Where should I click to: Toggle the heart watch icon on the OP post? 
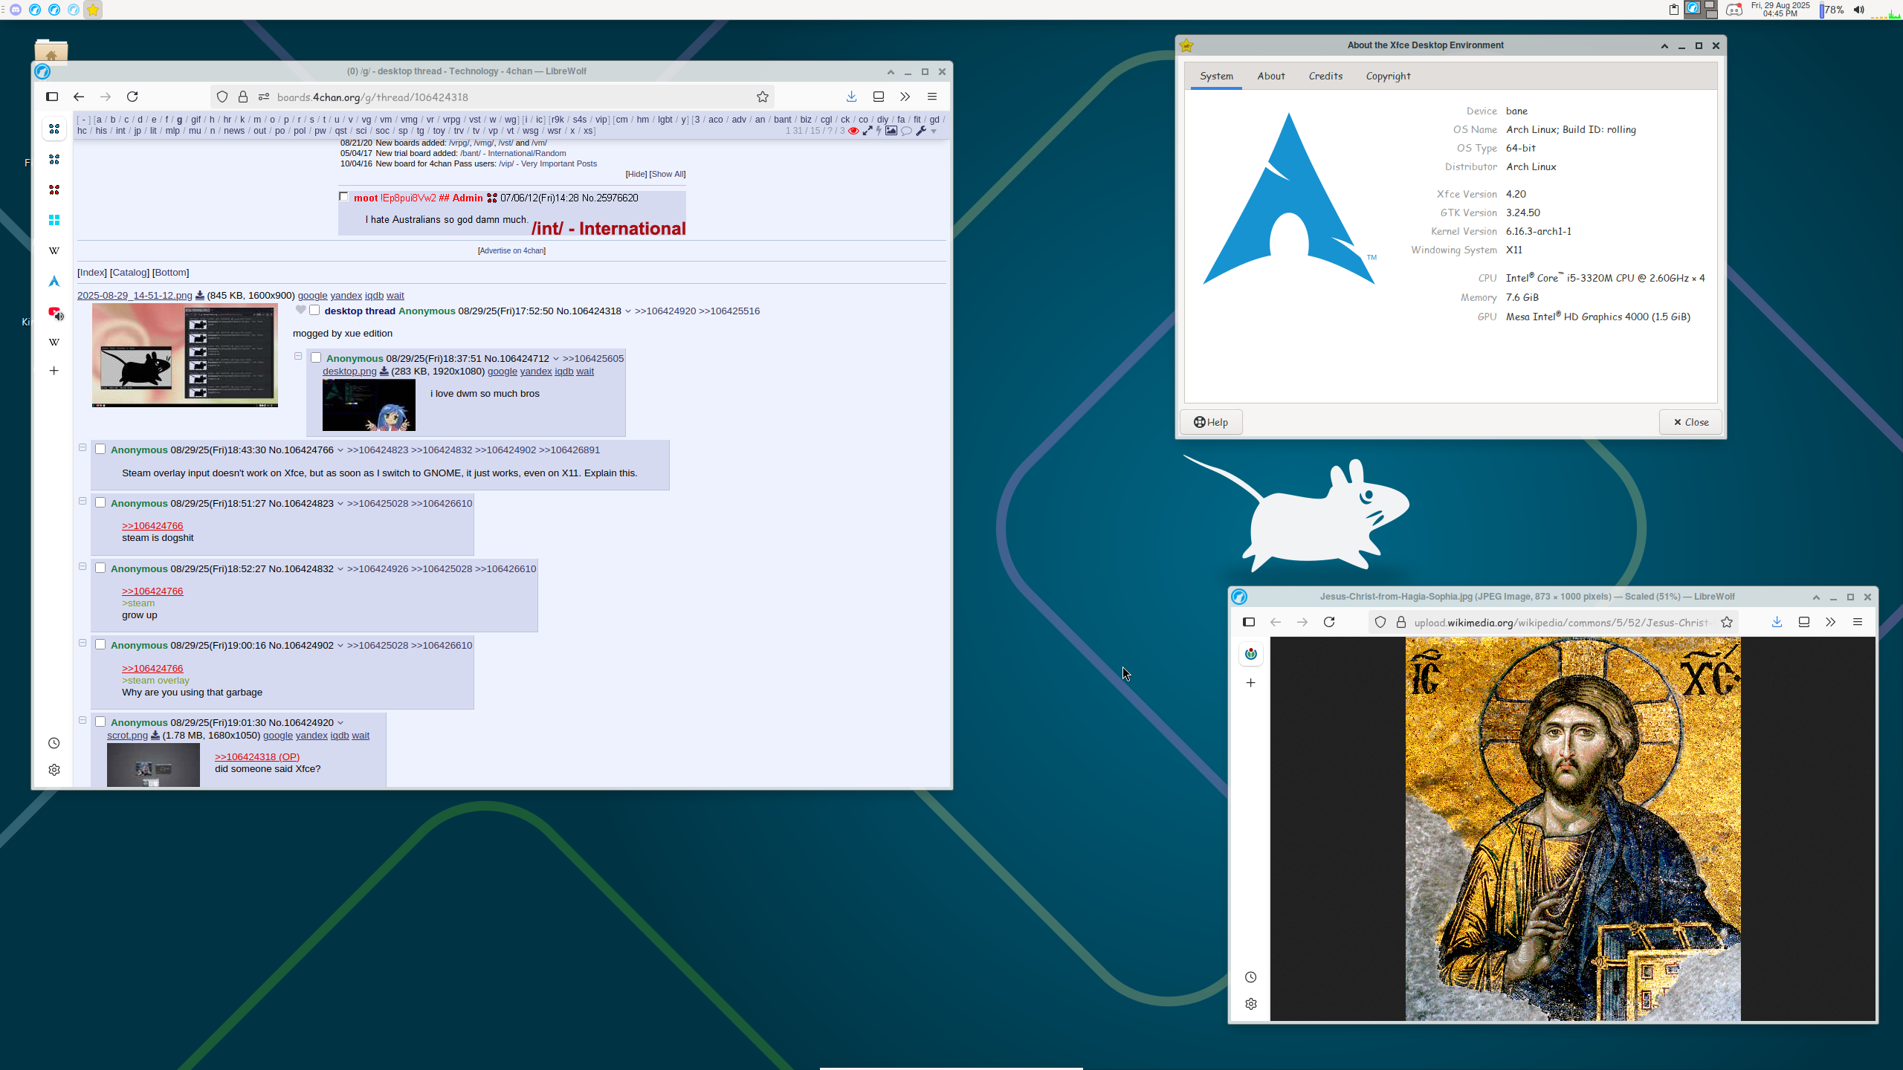tap(300, 310)
